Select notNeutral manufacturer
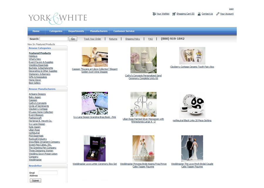This screenshot has height=188, width=264. tap(34, 133)
